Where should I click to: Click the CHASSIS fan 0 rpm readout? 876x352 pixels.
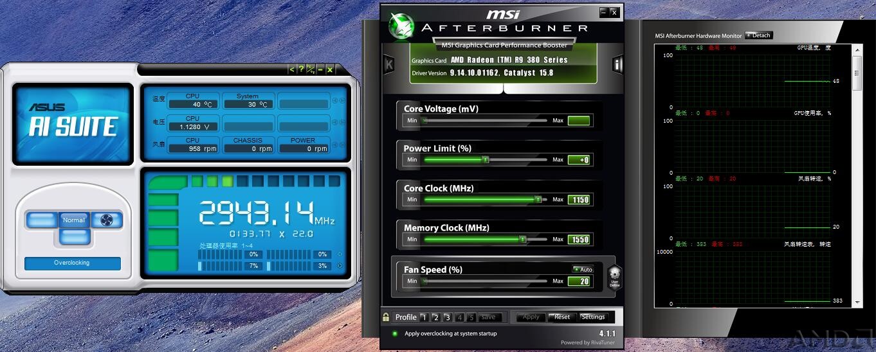point(248,148)
